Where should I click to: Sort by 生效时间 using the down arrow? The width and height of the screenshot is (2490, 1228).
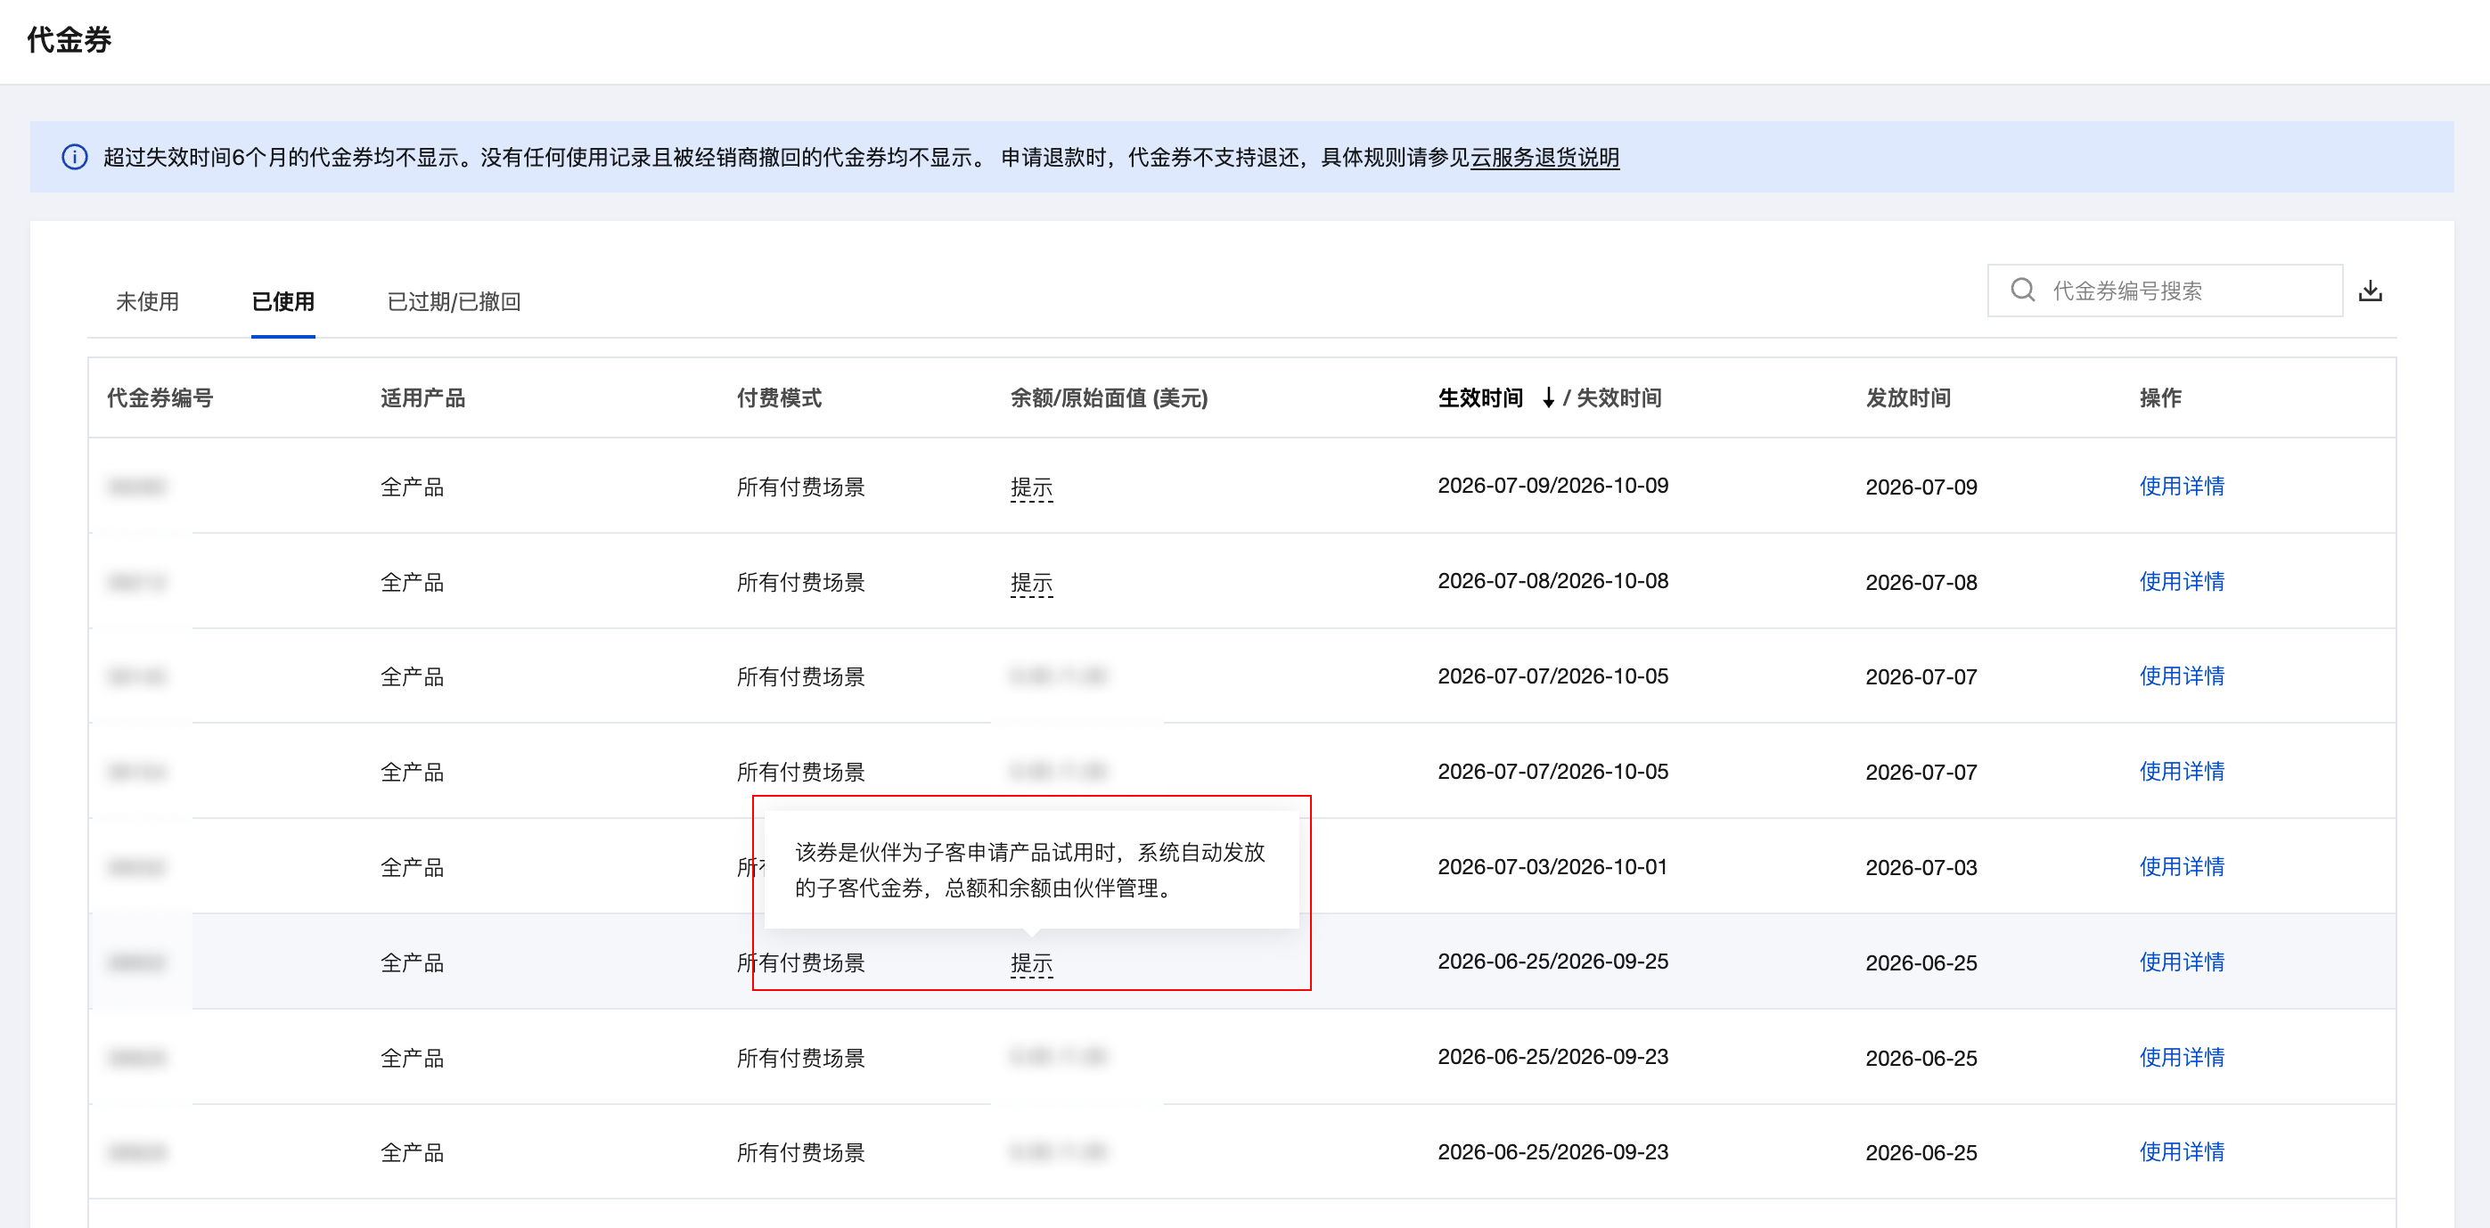pyautogui.click(x=1547, y=397)
